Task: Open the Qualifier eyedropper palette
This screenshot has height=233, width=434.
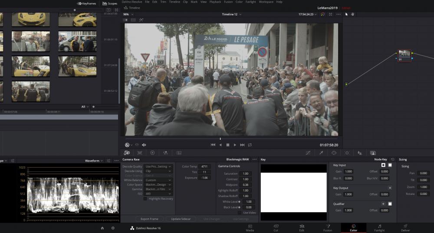Action: [321, 153]
